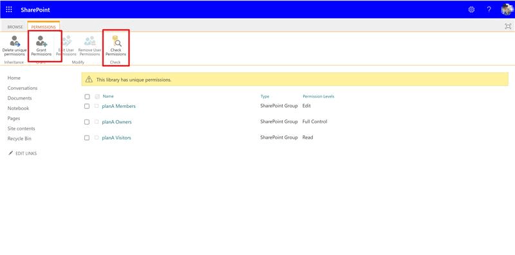This screenshot has height=255, width=515.
Task: Open the app launcher waffle icon
Action: click(x=9, y=10)
